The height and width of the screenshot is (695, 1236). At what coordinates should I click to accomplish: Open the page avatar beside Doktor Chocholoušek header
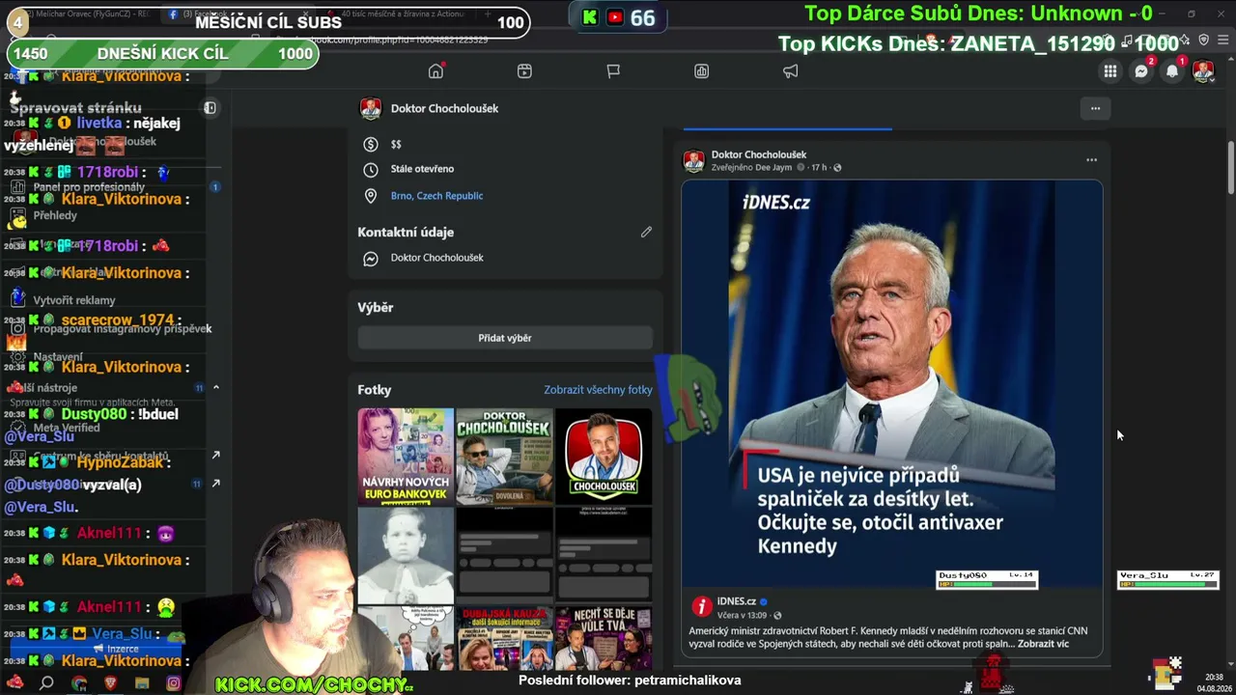point(371,108)
